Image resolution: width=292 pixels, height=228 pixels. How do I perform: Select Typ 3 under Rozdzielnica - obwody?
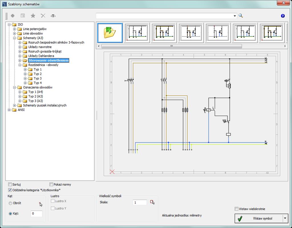[x=38, y=78]
